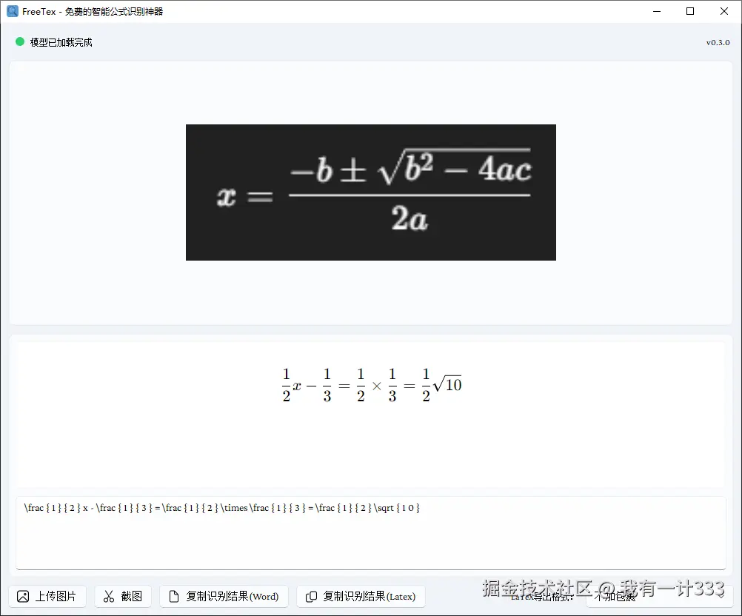The image size is (742, 616).
Task: Copy recognition result as Word format
Action: (224, 596)
